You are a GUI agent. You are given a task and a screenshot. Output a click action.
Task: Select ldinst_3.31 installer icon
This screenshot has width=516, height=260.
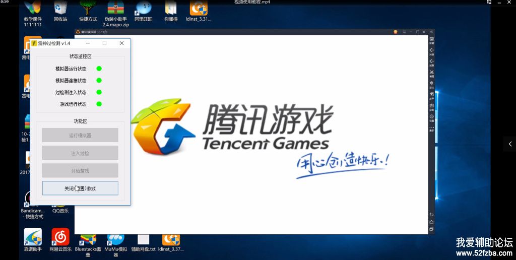[199, 12]
